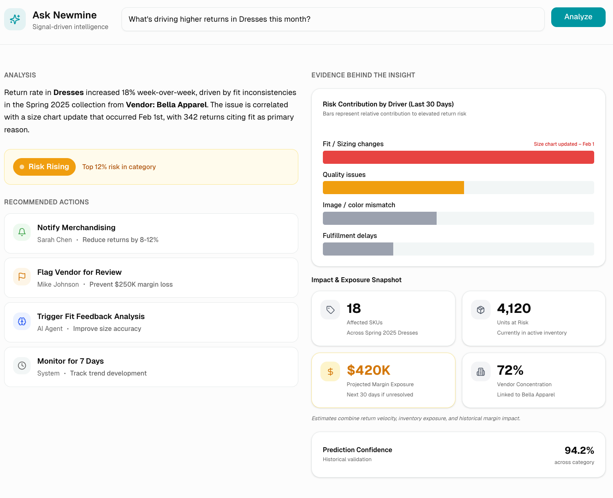Click the tag icon for Affected SKUs
The height and width of the screenshot is (498, 613).
330,310
